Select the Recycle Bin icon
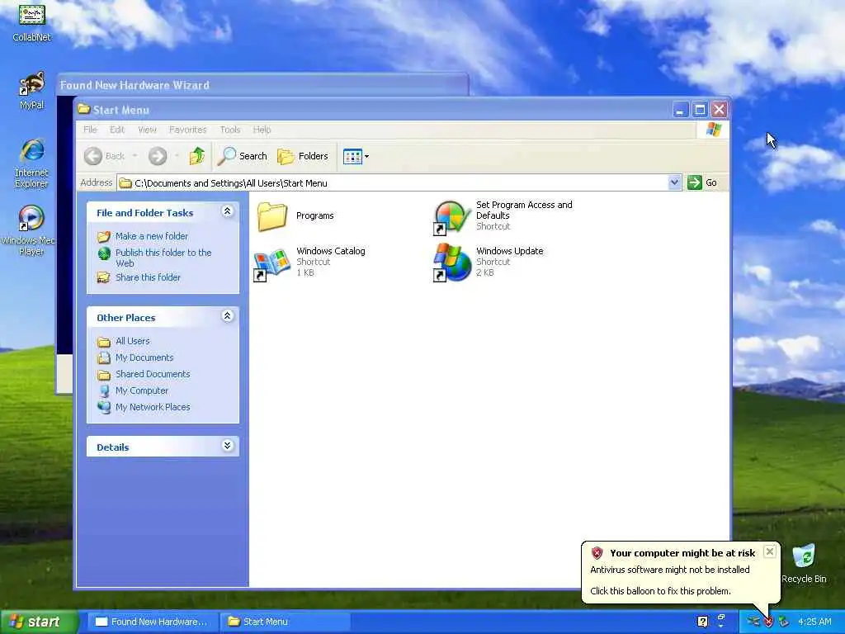 (804, 563)
